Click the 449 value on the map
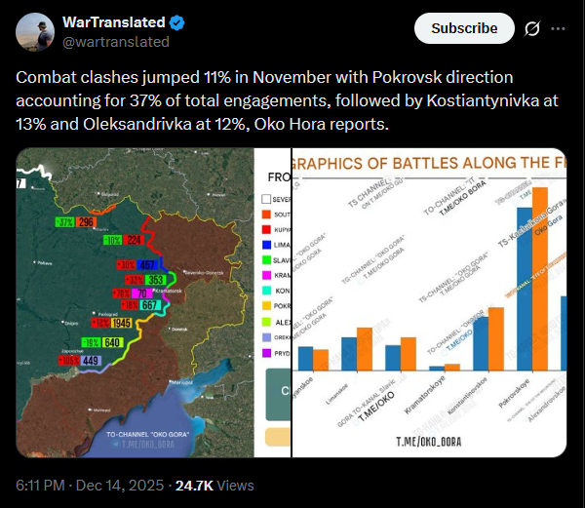 [x=91, y=361]
